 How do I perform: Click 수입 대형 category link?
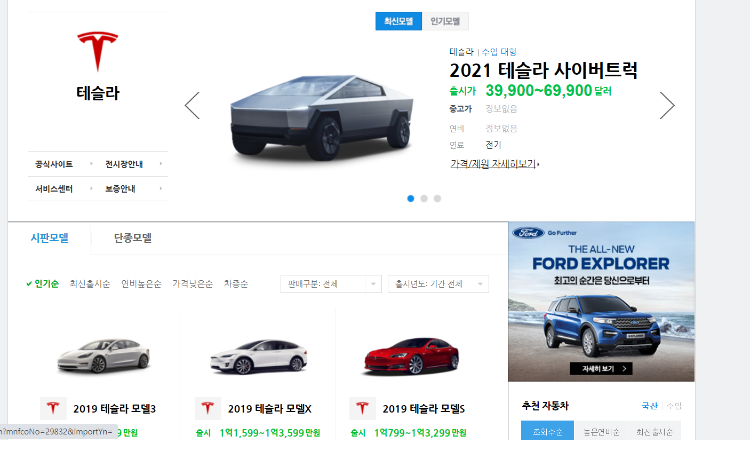[499, 52]
